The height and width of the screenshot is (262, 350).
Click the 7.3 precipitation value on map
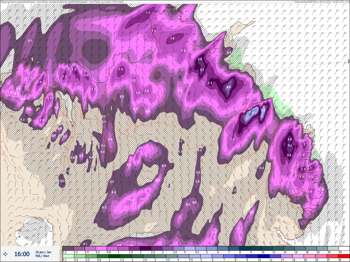point(252,112)
